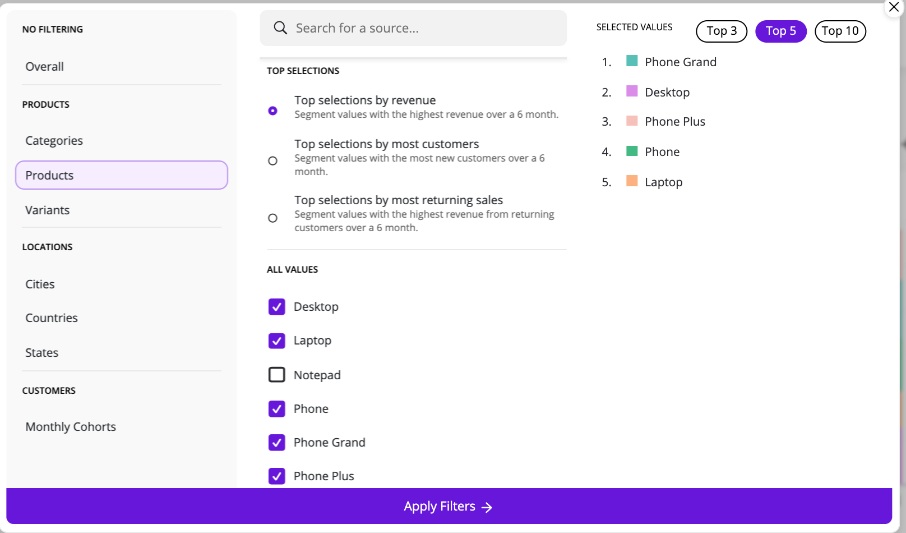The width and height of the screenshot is (906, 533).
Task: Switch to Top 10 selected values
Action: click(x=840, y=31)
